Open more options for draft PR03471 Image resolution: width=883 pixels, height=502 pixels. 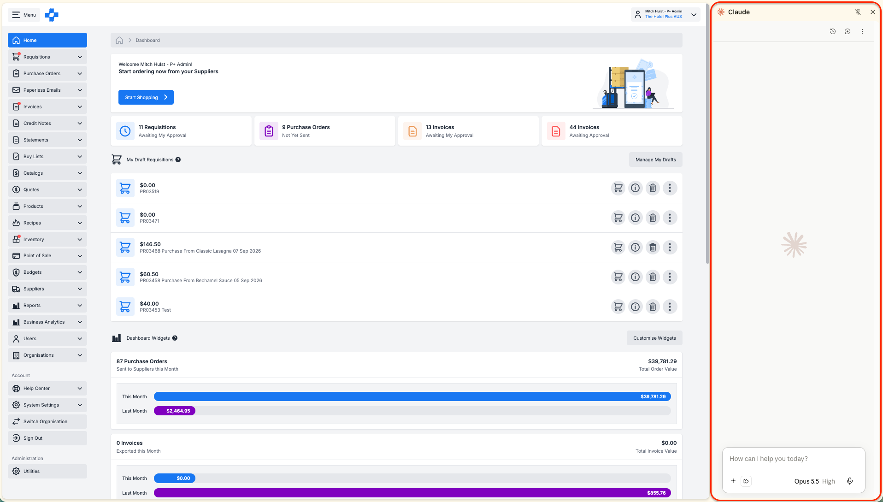[x=670, y=218]
